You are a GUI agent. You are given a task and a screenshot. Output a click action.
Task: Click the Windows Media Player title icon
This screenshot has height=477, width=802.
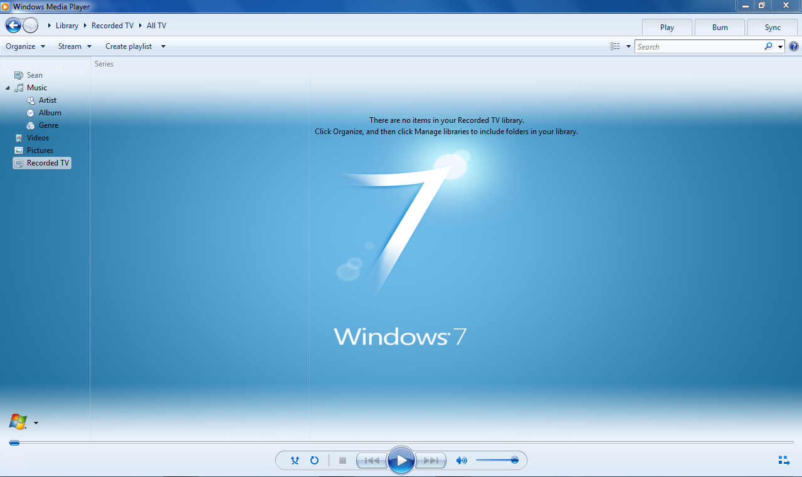pyautogui.click(x=6, y=6)
